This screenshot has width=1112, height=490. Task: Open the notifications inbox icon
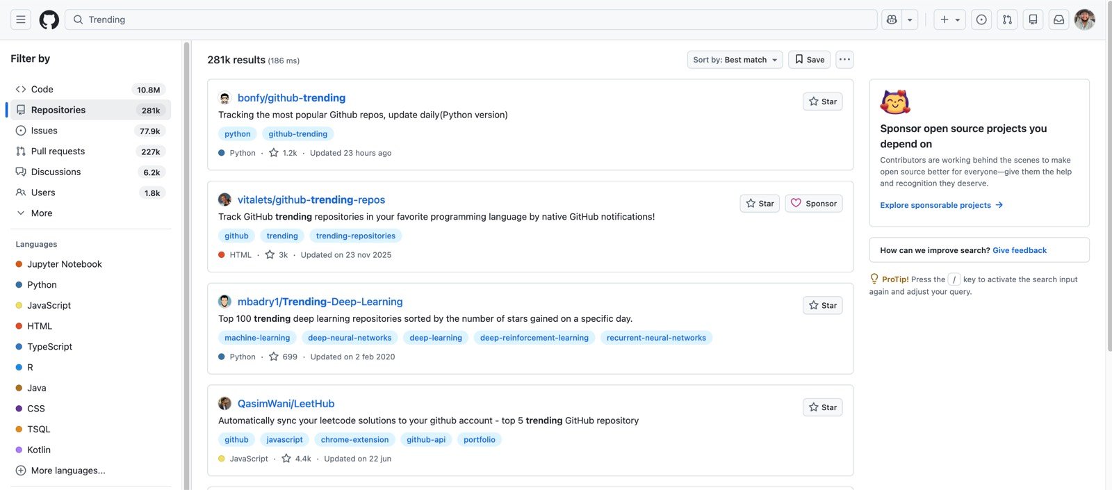point(1058,19)
